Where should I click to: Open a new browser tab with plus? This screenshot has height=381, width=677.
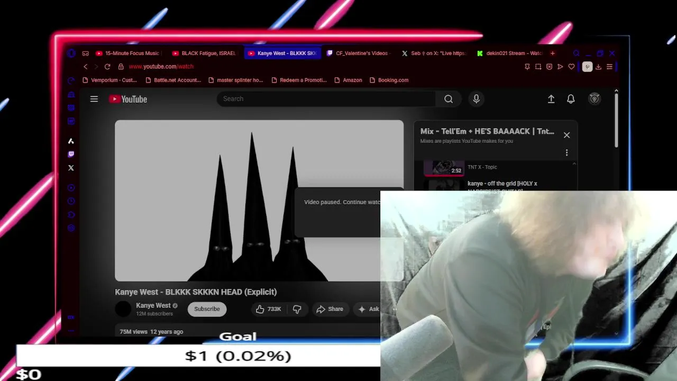(553, 53)
